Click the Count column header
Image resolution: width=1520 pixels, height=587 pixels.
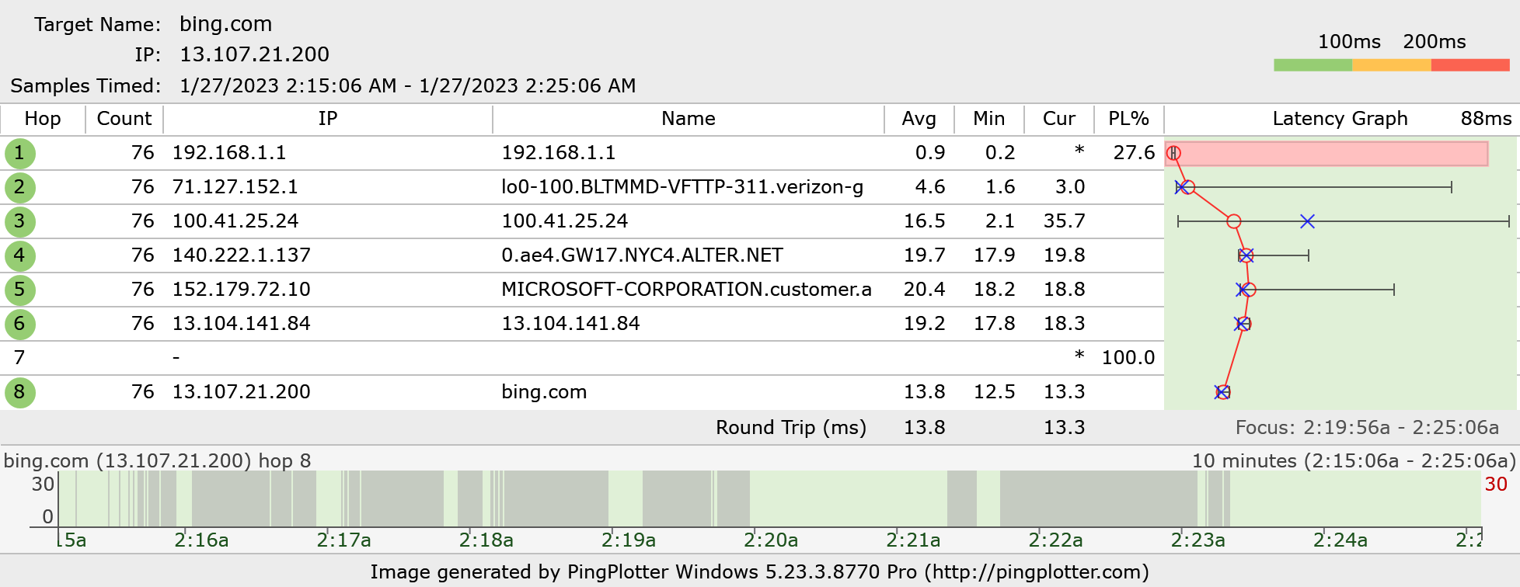124,119
